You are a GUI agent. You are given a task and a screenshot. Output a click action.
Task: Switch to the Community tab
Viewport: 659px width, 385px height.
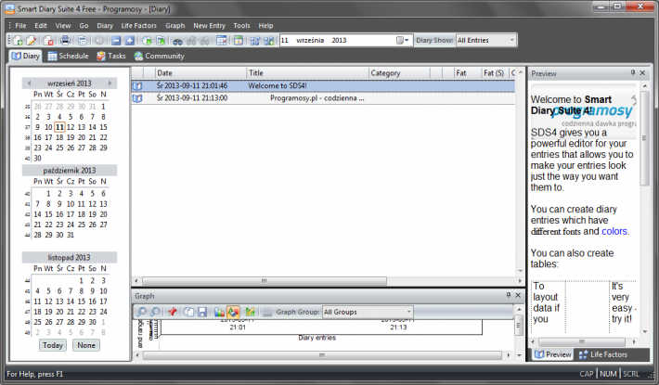(159, 56)
